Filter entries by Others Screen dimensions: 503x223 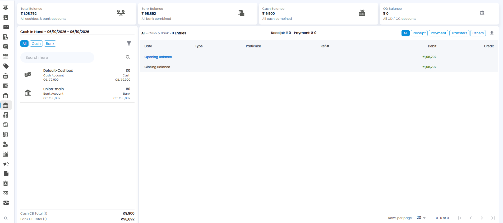(x=478, y=33)
